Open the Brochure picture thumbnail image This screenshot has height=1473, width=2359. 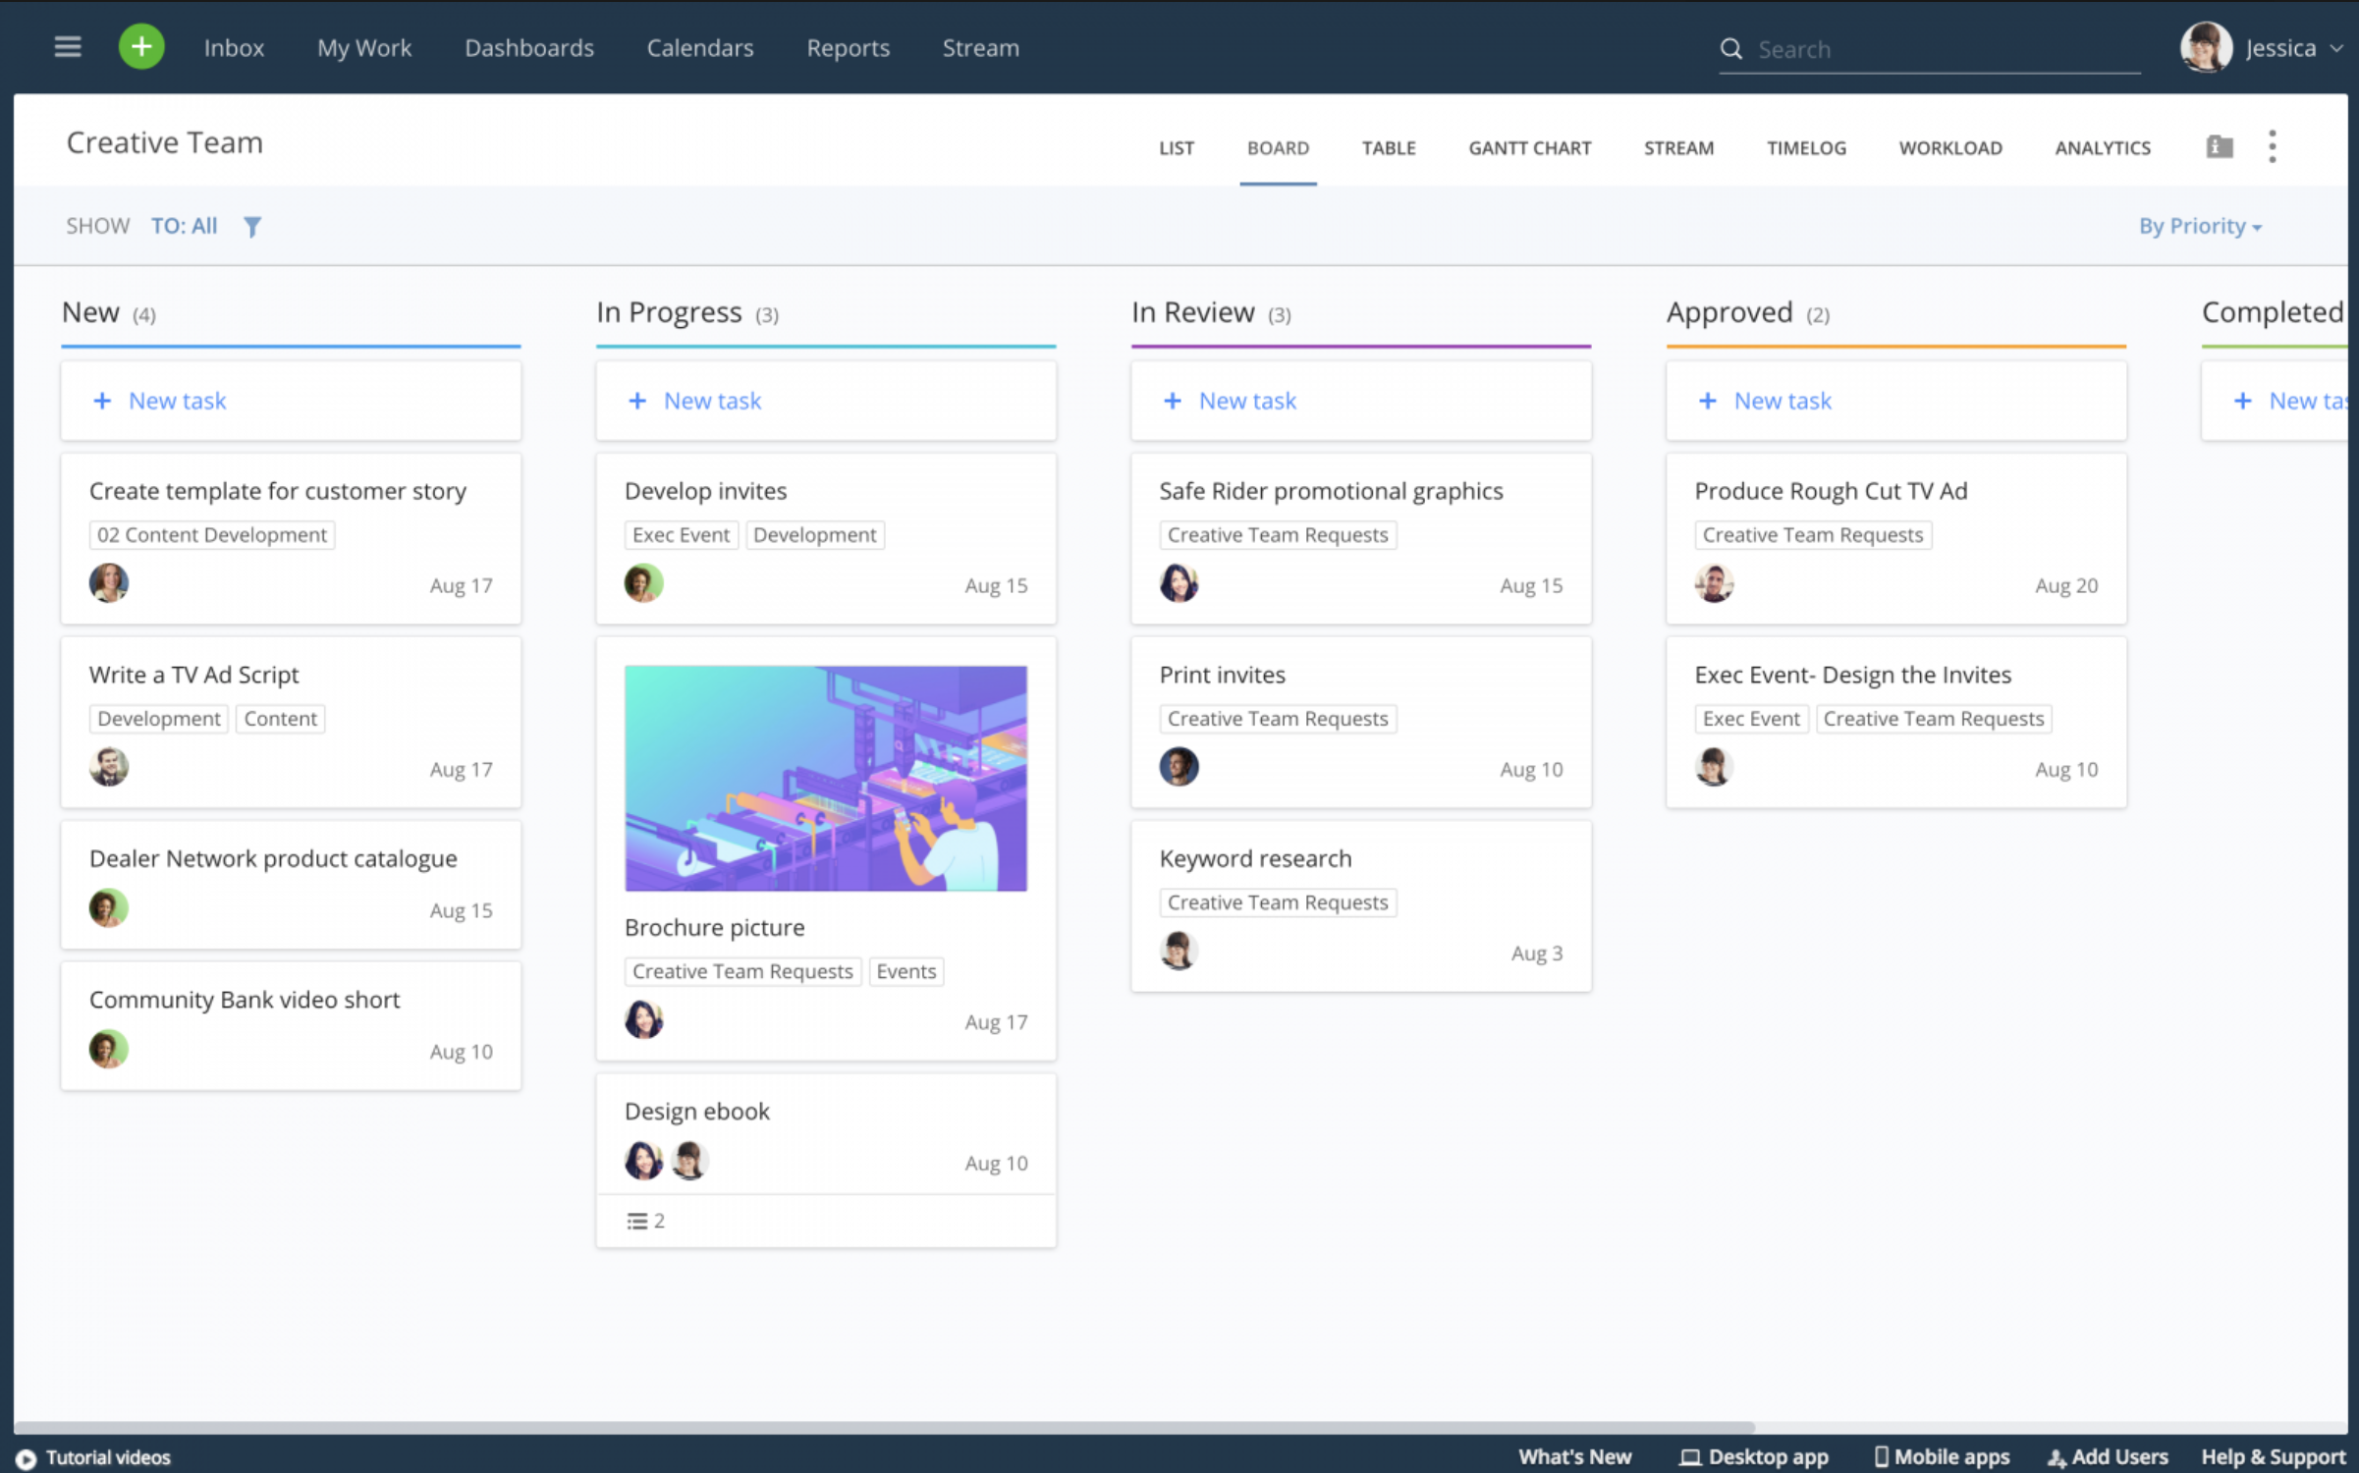(825, 779)
